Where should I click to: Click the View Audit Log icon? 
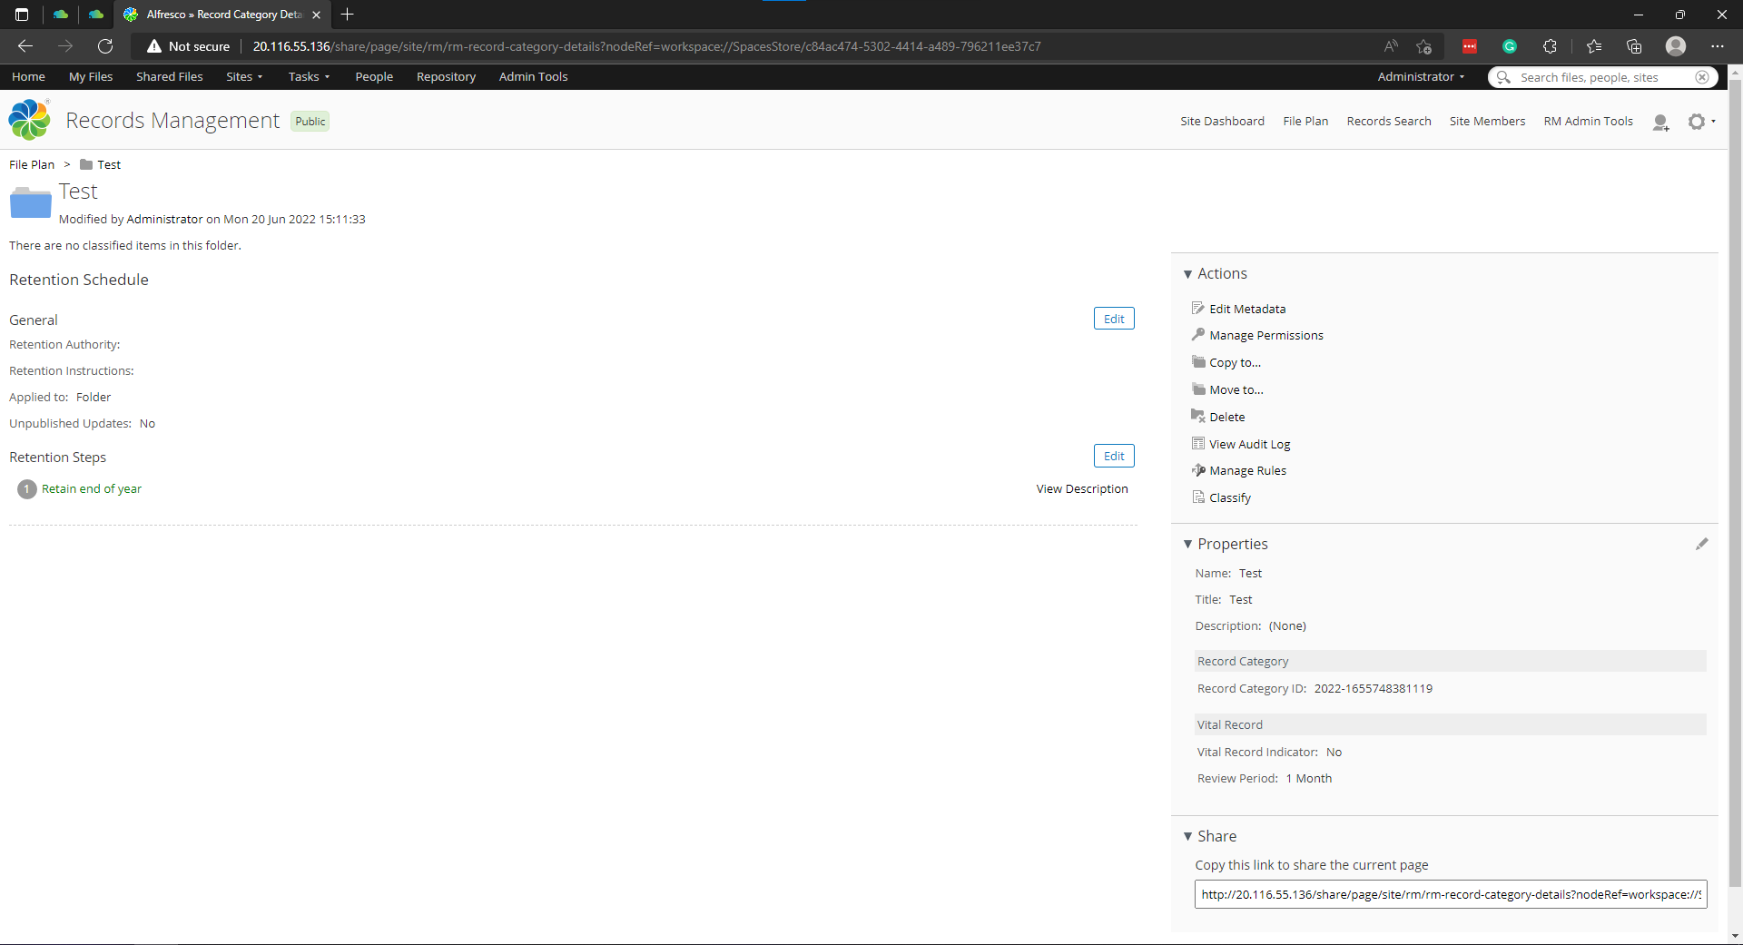1198,443
